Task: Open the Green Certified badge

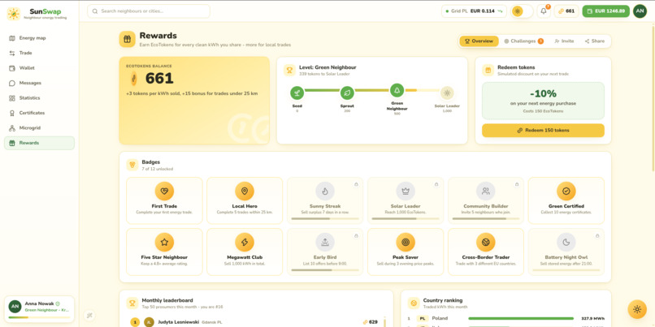Action: (566, 200)
